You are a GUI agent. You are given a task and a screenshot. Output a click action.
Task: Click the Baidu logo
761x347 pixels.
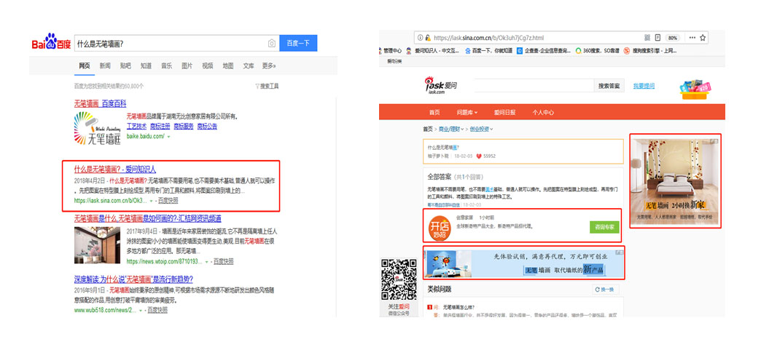pos(51,43)
